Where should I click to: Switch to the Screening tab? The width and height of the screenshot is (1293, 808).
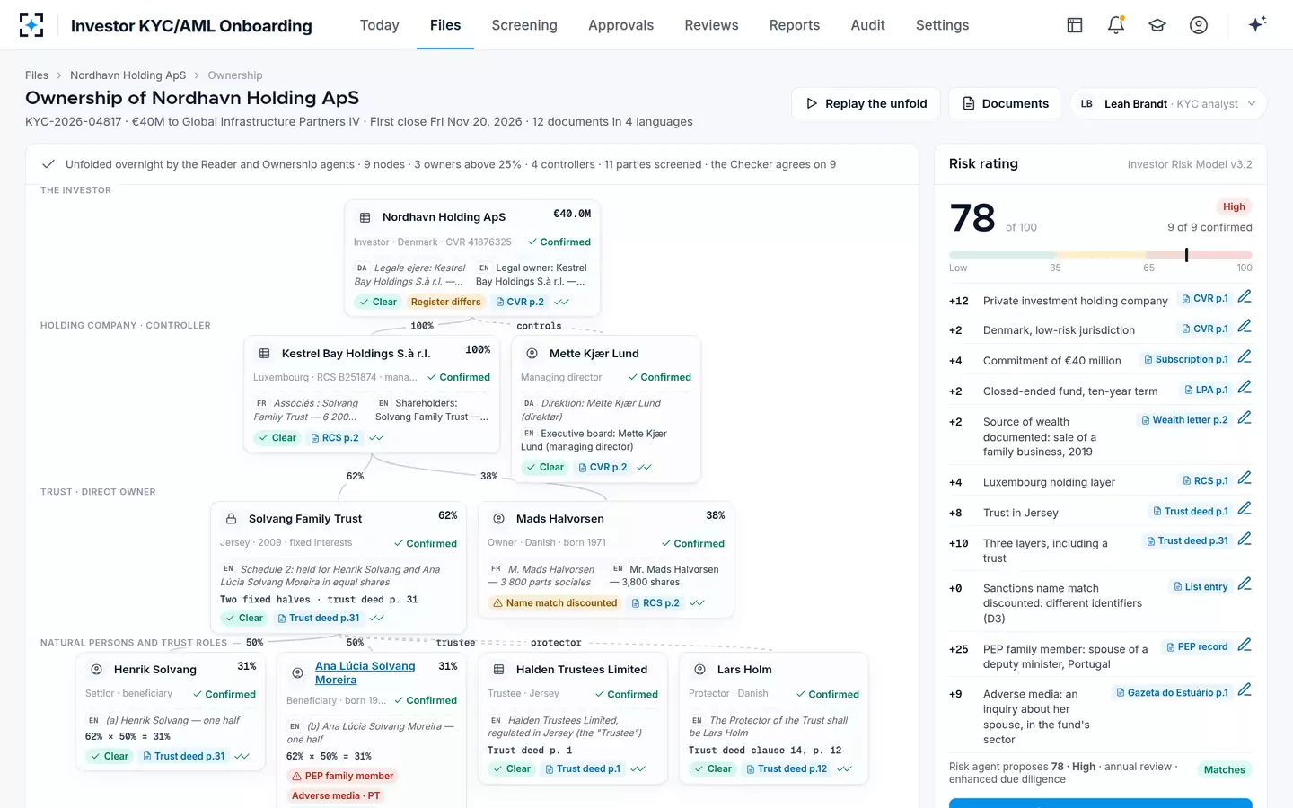[524, 25]
